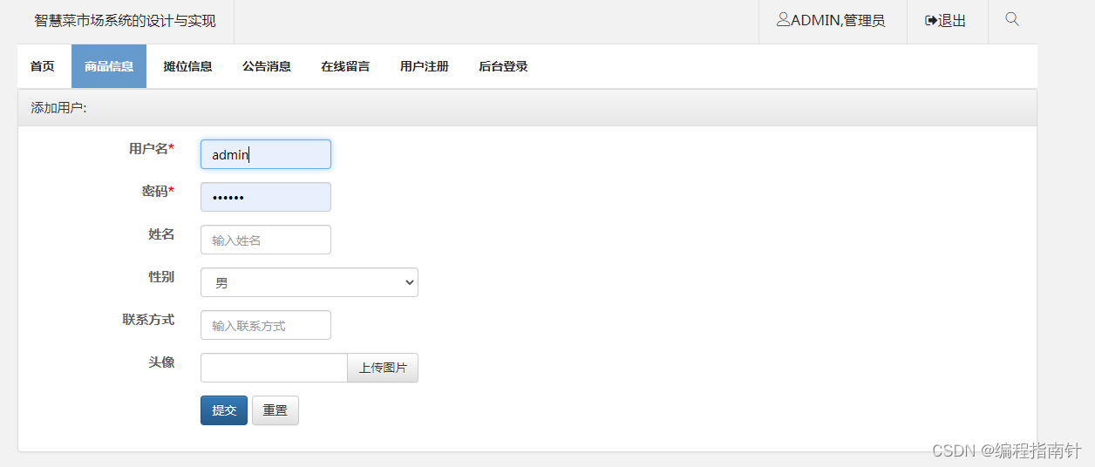Go to the 公告消息 tab
Image resolution: width=1095 pixels, height=467 pixels.
(267, 66)
